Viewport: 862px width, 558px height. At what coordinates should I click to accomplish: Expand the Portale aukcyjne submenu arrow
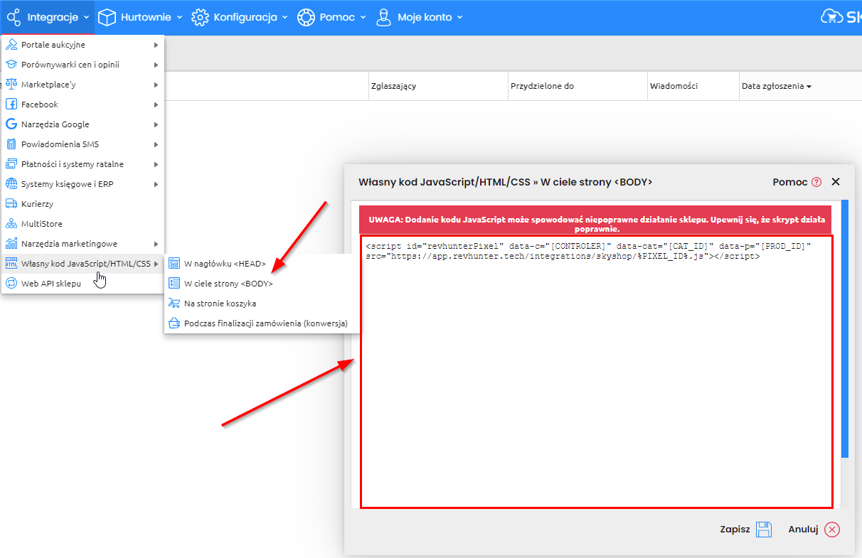click(x=156, y=45)
